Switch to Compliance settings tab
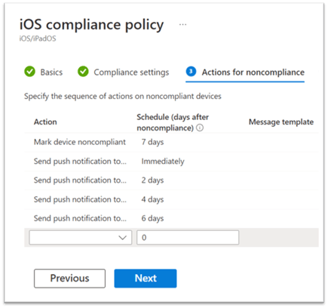 point(124,72)
